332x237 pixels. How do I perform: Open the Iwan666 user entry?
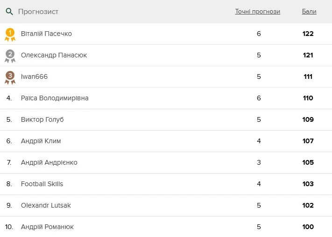click(x=34, y=77)
